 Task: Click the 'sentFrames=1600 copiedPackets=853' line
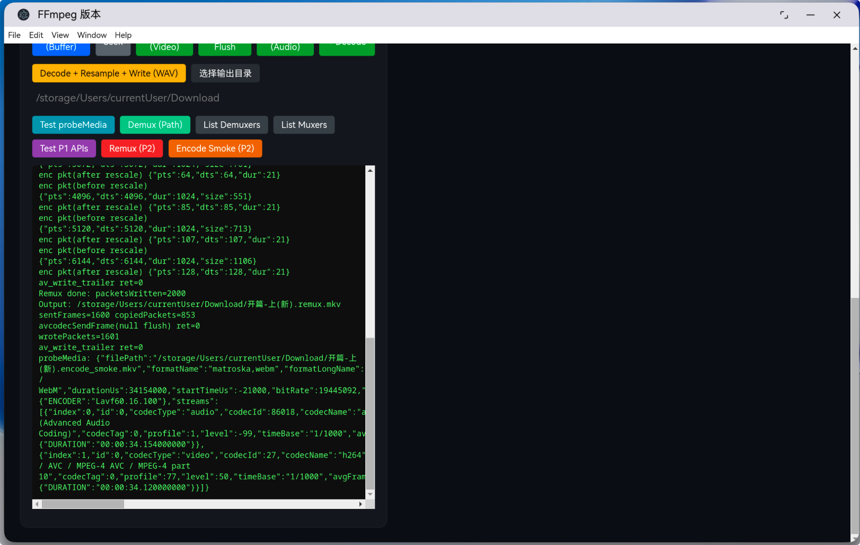pyautogui.click(x=117, y=315)
